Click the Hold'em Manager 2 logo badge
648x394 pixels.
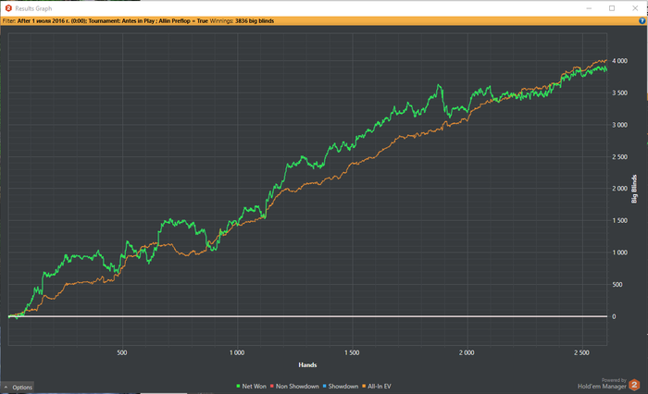[634, 385]
